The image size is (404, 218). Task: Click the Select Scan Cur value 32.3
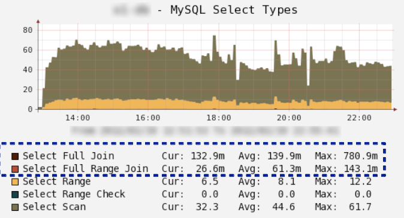point(207,207)
